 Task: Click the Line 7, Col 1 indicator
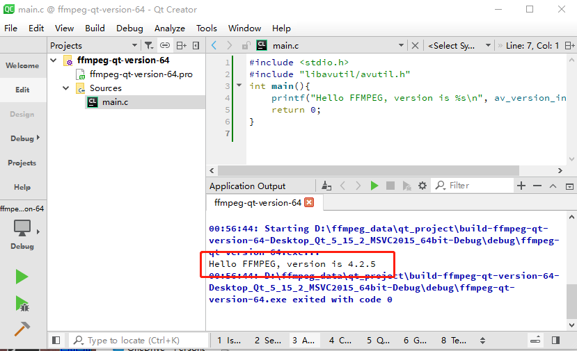532,46
